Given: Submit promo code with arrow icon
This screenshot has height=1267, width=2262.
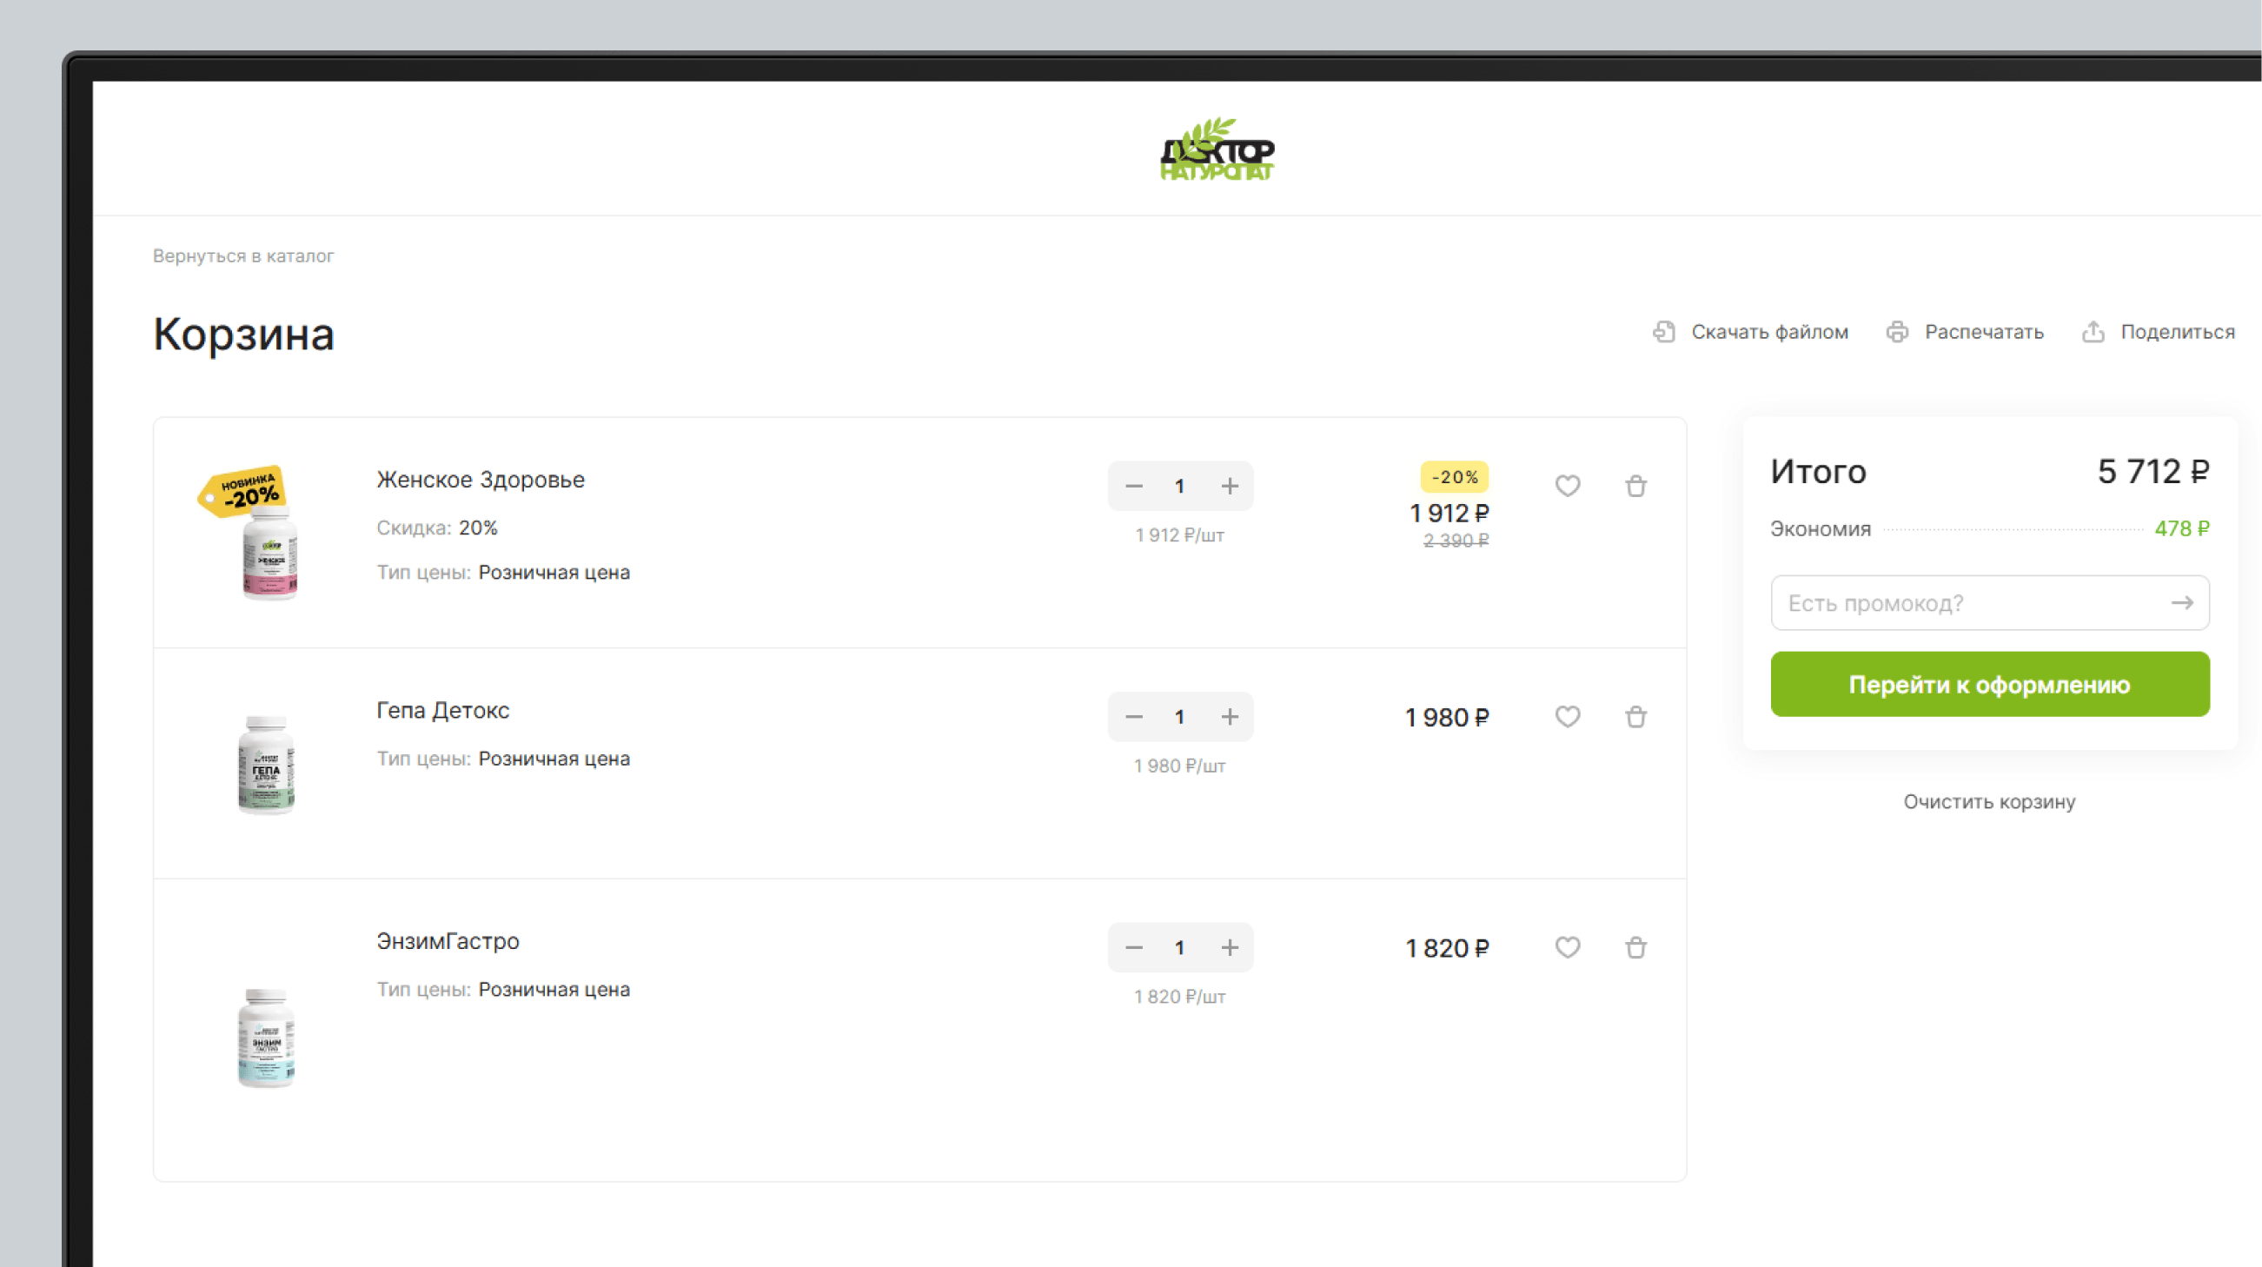Looking at the screenshot, I should pos(2182,602).
